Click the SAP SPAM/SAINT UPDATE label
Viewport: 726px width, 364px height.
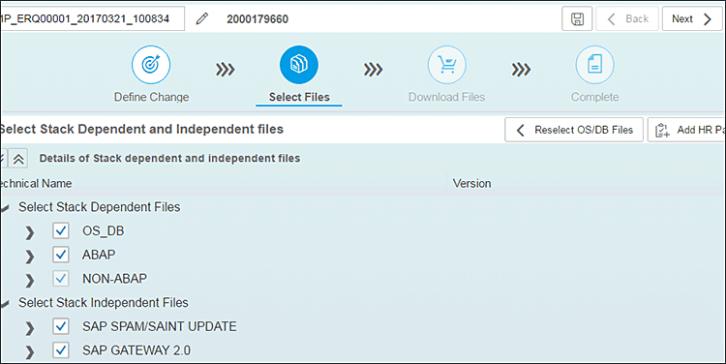coord(160,326)
